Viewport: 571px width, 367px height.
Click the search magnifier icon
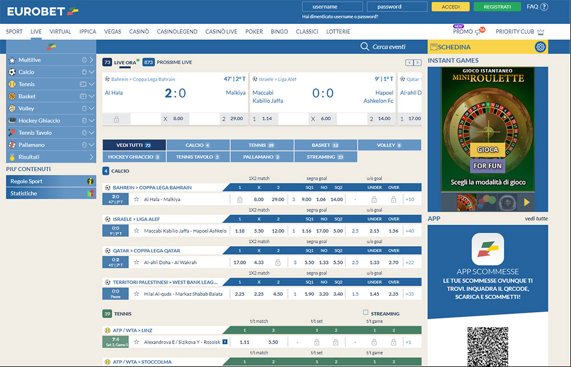tap(365, 47)
